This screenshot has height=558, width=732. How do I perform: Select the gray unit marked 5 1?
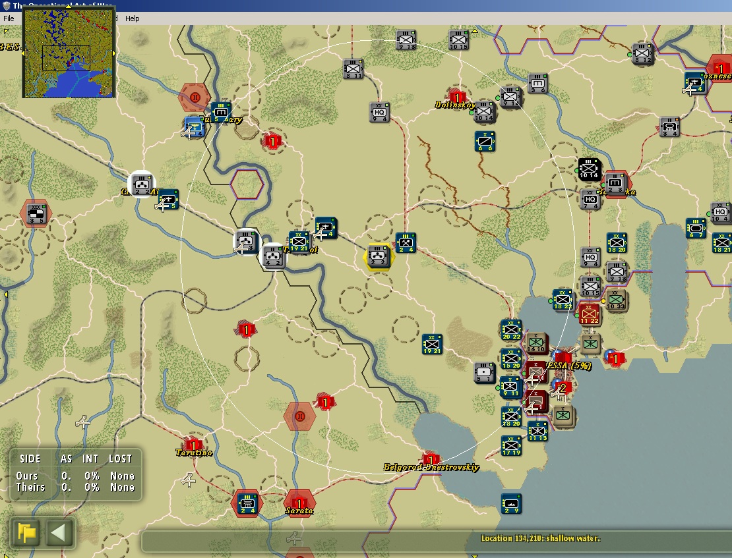(x=484, y=373)
